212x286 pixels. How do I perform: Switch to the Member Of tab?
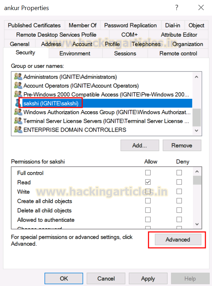pos(83,25)
